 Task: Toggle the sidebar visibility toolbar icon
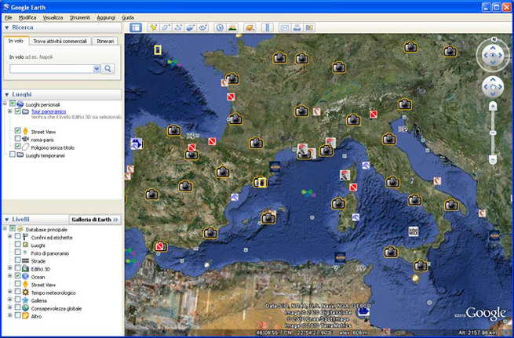coord(136,27)
